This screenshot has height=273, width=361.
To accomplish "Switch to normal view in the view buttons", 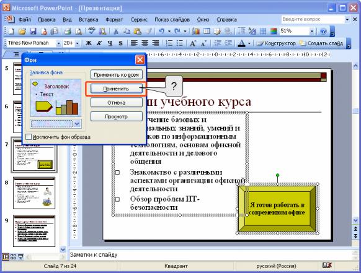I will pos(6,256).
